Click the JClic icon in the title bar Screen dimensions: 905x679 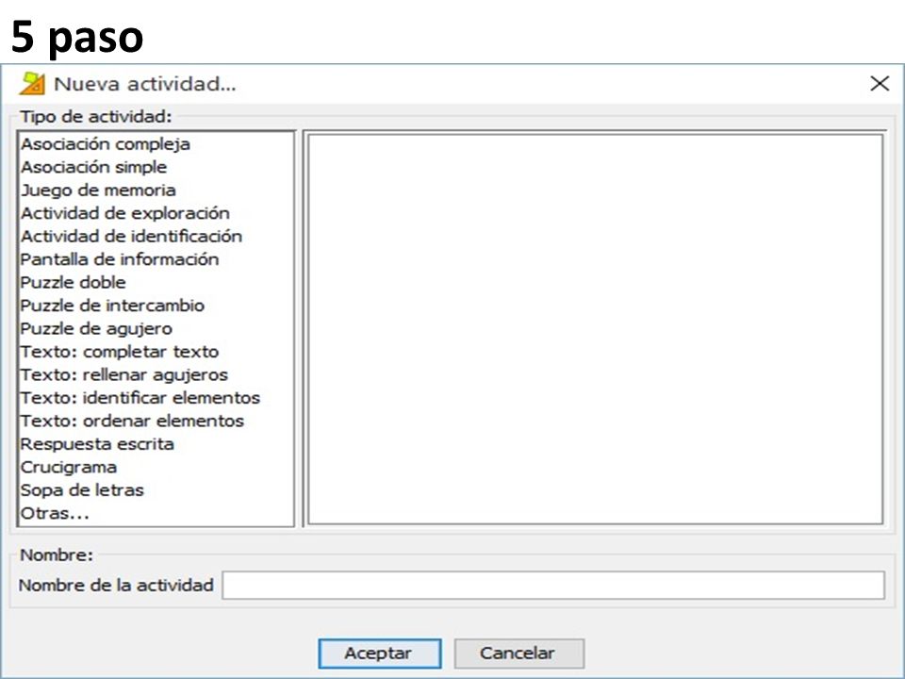click(32, 83)
